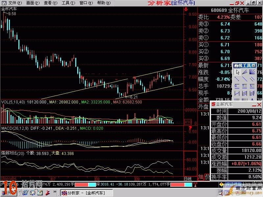This screenshot has width=263, height=197.
Task: Select the speed-resistance fan line tool
Action: [245, 72]
